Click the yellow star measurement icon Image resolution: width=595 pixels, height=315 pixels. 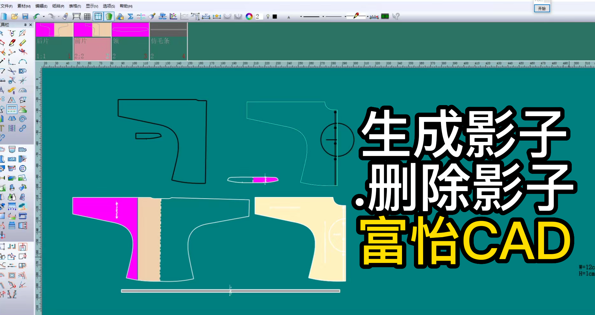pyautogui.click(x=217, y=16)
